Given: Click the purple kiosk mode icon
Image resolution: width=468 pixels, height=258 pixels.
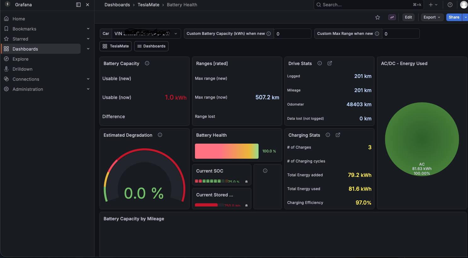Looking at the screenshot, I should [392, 17].
